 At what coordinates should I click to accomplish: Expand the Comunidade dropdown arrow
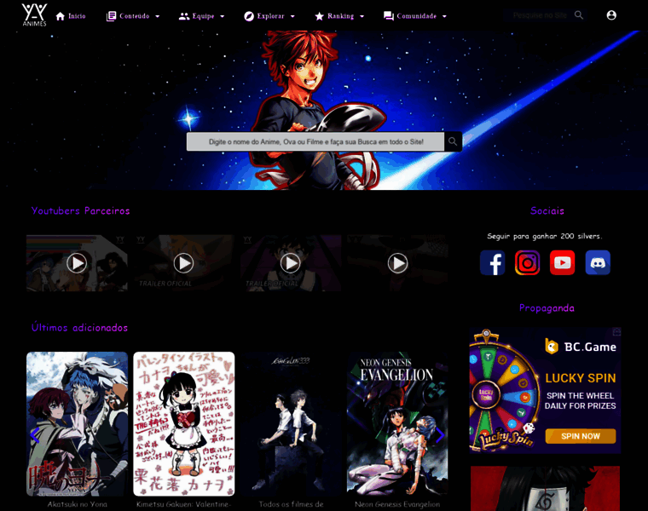[x=445, y=16]
